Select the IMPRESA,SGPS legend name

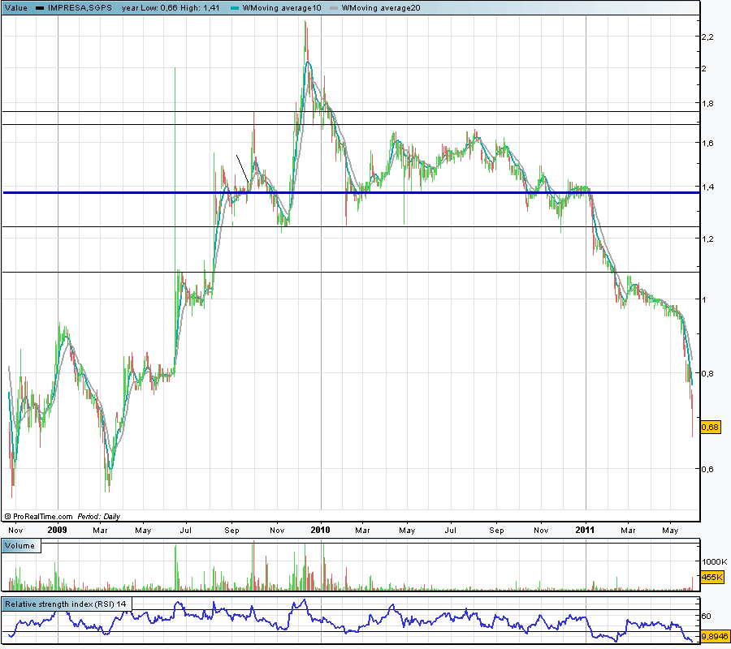[80, 7]
